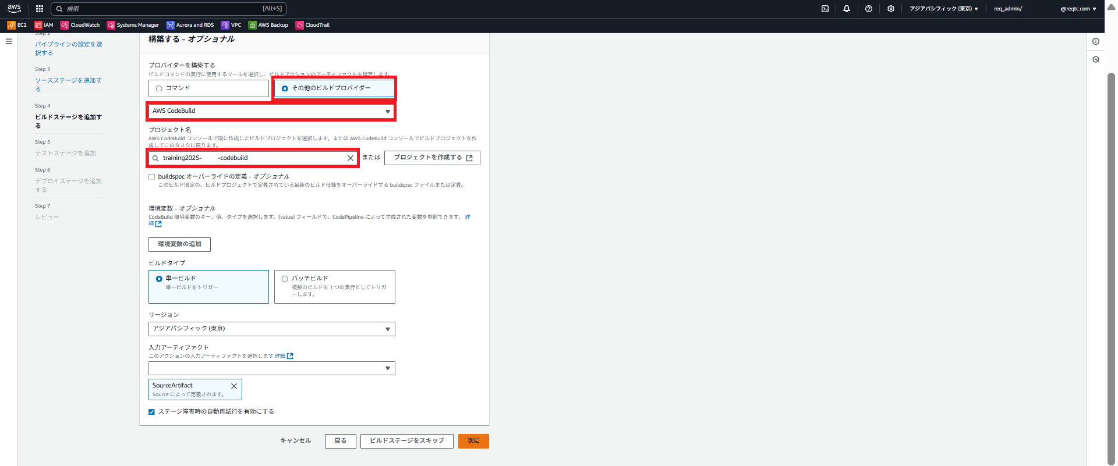Open the input artifacts dropdown

pyautogui.click(x=272, y=368)
